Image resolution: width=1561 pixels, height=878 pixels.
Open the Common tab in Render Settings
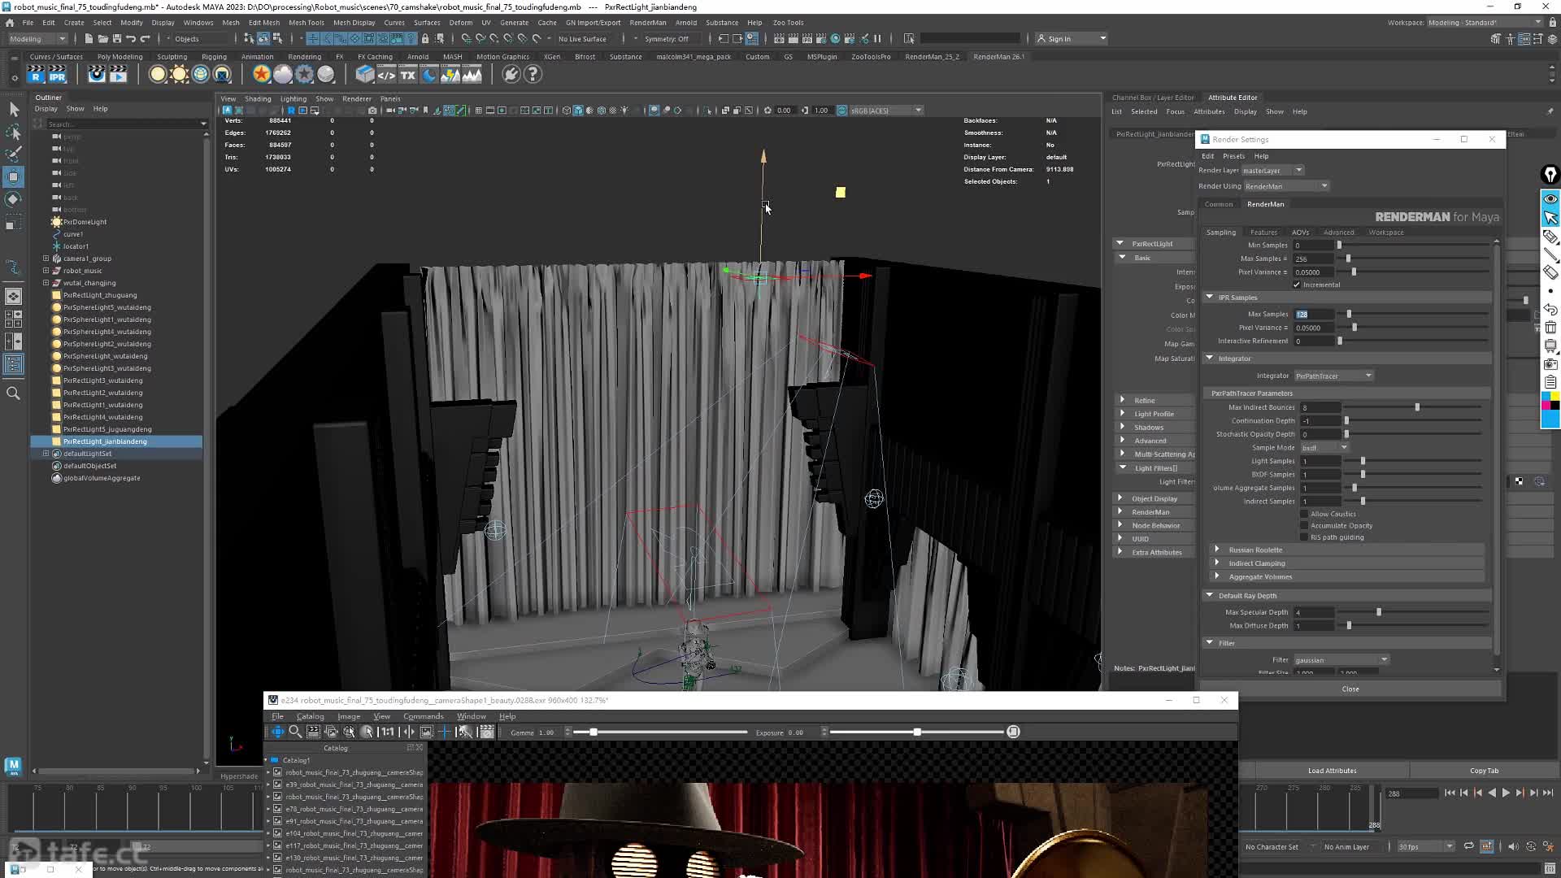1219,204
